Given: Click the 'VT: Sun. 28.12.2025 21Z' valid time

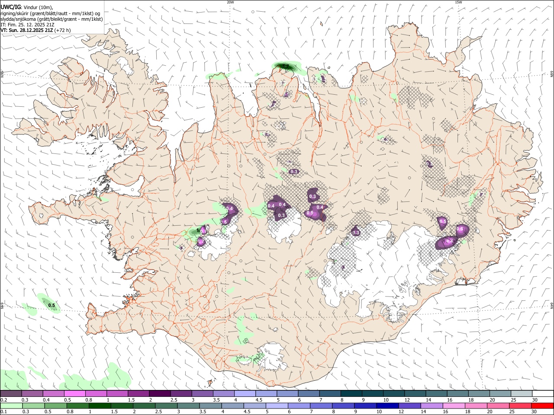Looking at the screenshot, I should click(26, 30).
